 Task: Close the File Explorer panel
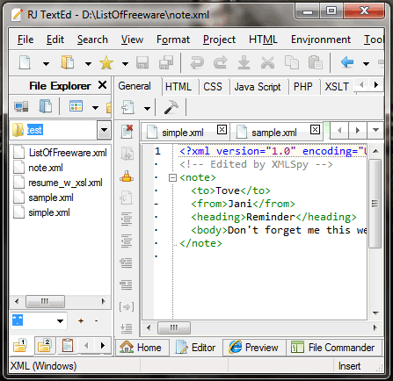[x=102, y=85]
